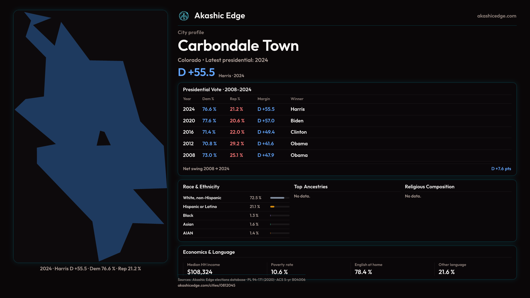Click the orange Hispanic or Latino bar
Viewport: 530px width, 298px height.
(x=272, y=207)
